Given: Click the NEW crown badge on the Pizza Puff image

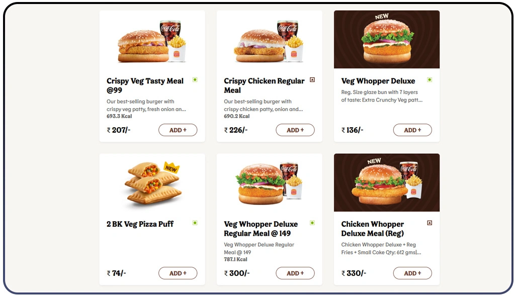Looking at the screenshot, I should 171,168.
